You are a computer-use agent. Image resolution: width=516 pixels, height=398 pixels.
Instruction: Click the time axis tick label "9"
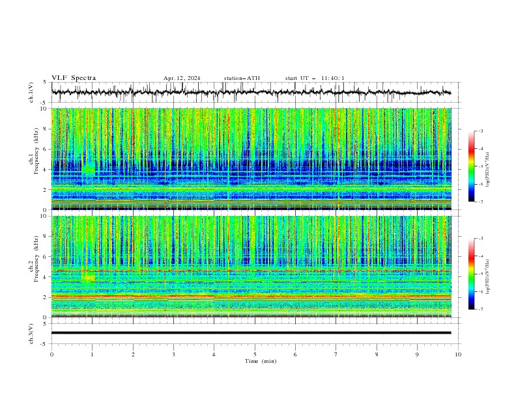(417, 354)
